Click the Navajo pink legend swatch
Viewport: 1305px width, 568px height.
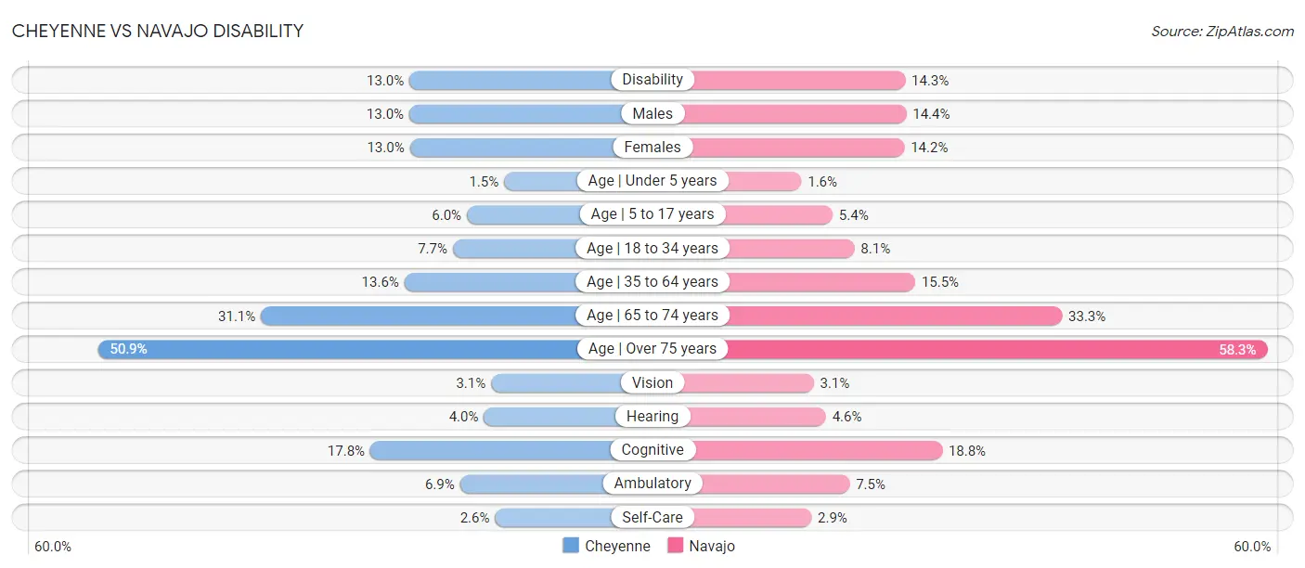[x=675, y=546]
